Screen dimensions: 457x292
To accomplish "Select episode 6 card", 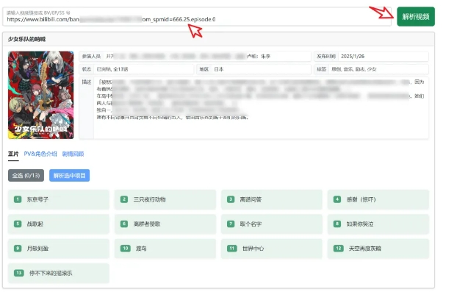I will coord(165,224).
